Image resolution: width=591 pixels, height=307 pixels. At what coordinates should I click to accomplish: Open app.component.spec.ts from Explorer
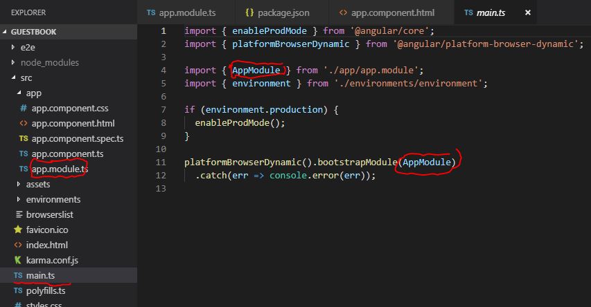(x=77, y=138)
